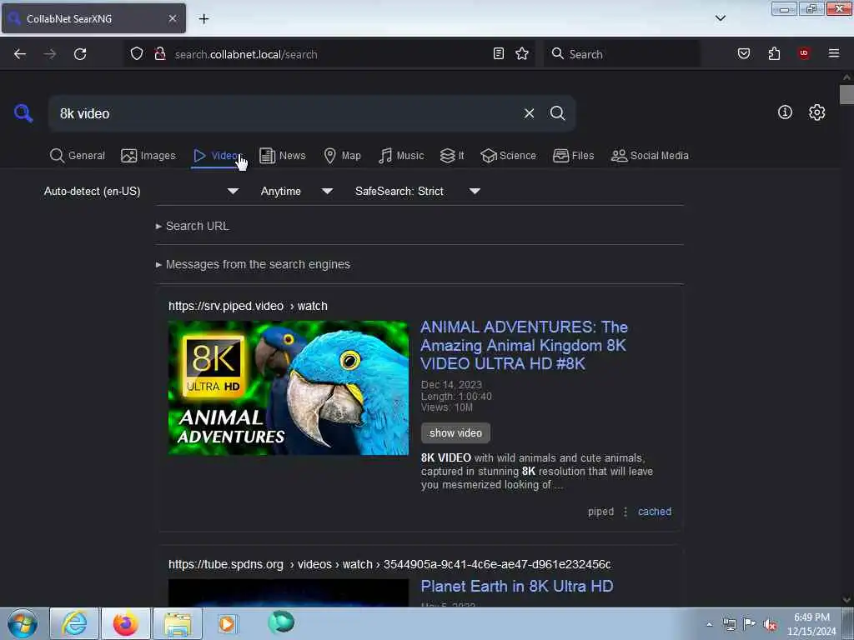Open the srv.piped.video watch URL link
The height and width of the screenshot is (640, 854).
point(248,306)
